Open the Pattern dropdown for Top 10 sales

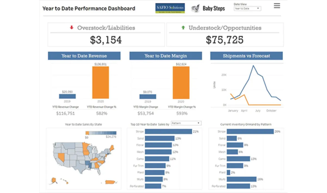[x=186, y=123]
